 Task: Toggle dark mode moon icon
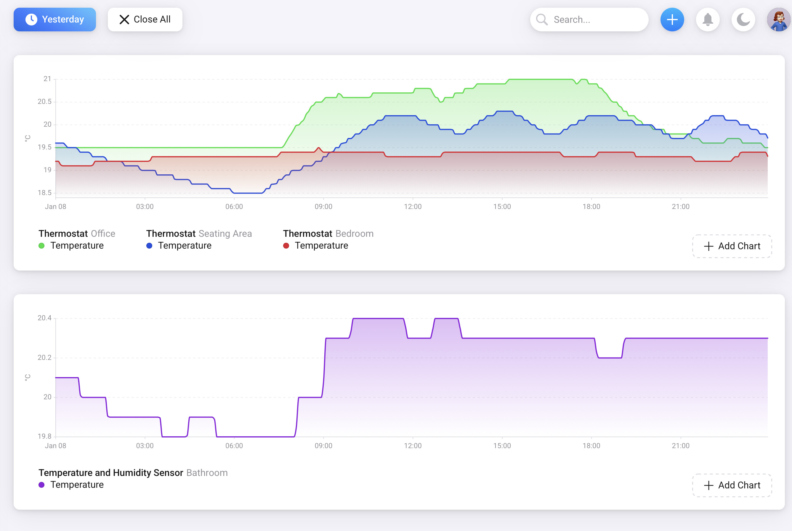tap(743, 20)
